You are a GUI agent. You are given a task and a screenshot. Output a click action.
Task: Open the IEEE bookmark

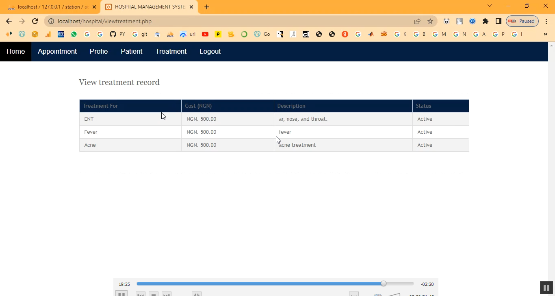[61, 34]
